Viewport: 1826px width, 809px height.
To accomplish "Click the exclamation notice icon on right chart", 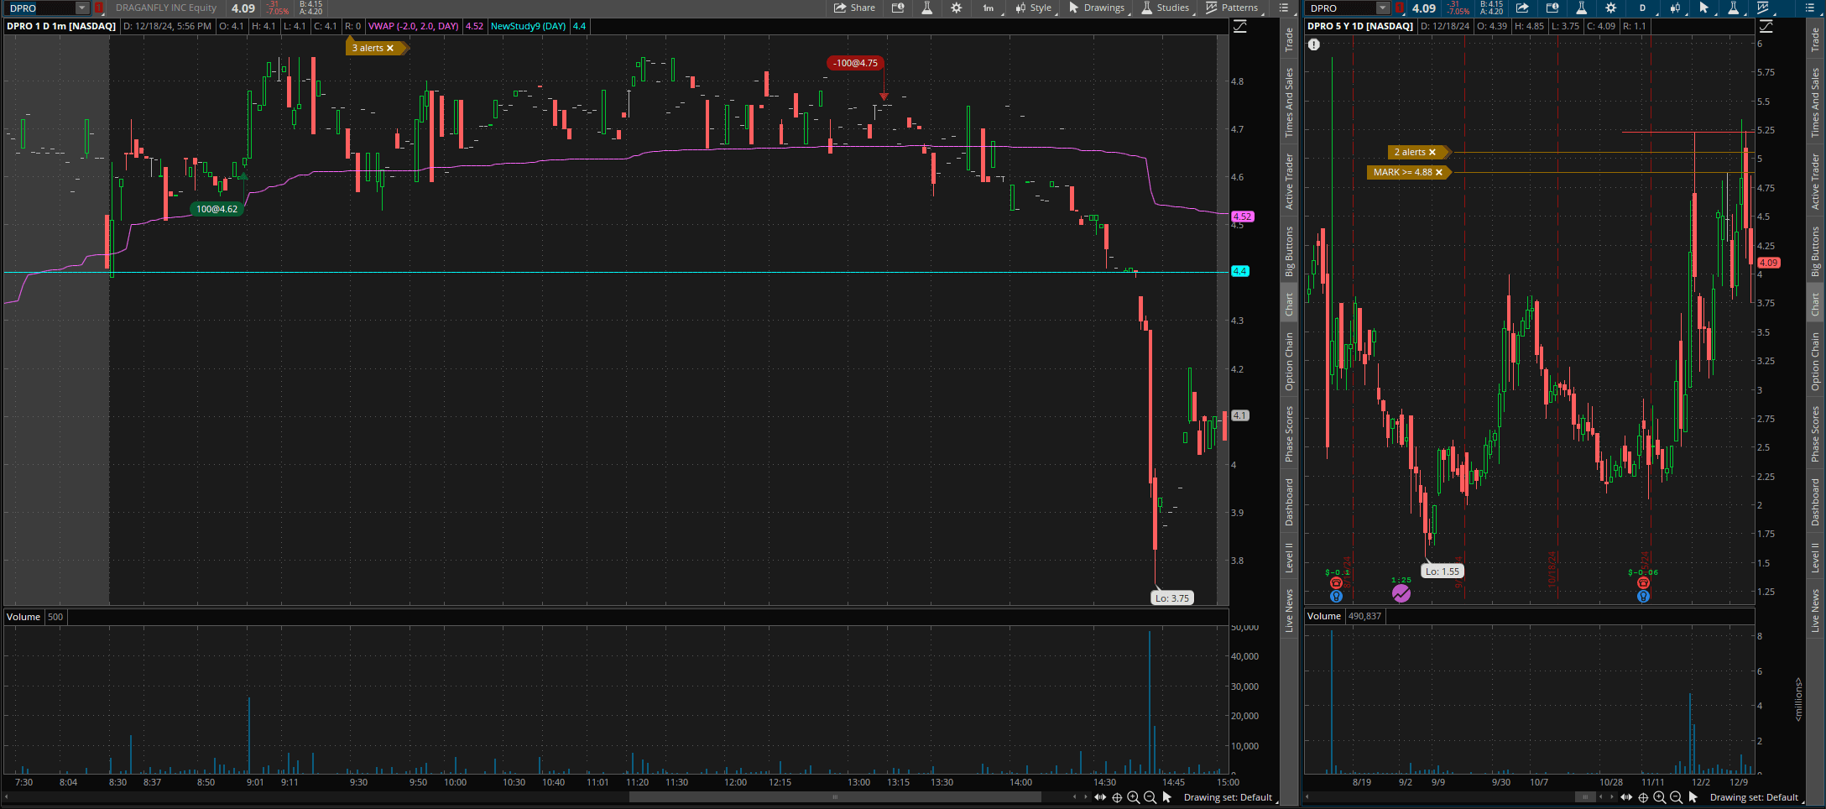I will coord(1314,44).
